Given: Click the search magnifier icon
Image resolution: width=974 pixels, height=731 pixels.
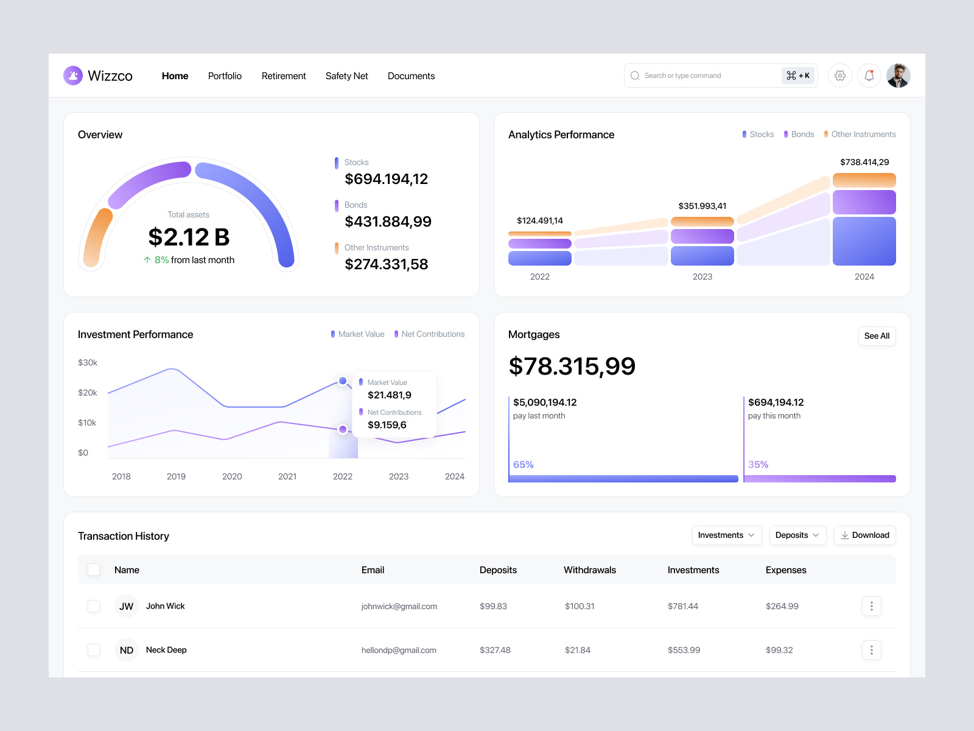Looking at the screenshot, I should pos(635,76).
